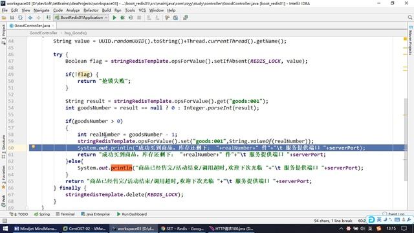Expand the Maven Projects side panel
This screenshot has width=414, height=233.
click(410, 40)
